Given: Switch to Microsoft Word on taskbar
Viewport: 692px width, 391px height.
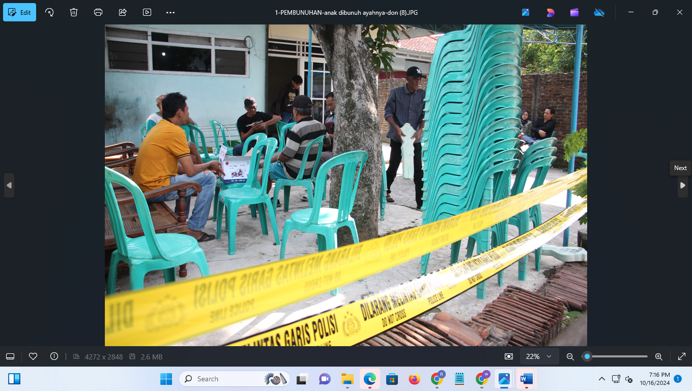Looking at the screenshot, I should coord(526,379).
